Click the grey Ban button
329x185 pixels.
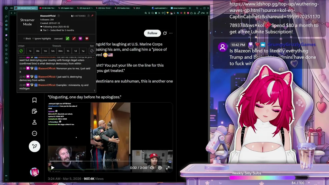(92, 51)
